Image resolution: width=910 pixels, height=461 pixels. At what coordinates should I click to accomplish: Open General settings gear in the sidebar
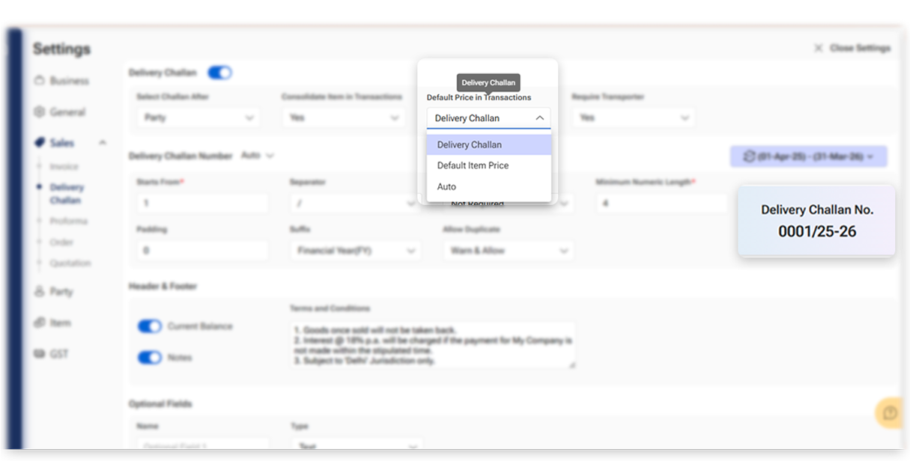click(40, 112)
